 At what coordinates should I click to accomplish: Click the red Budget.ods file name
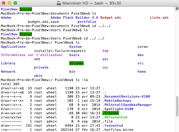tap(111, 18)
